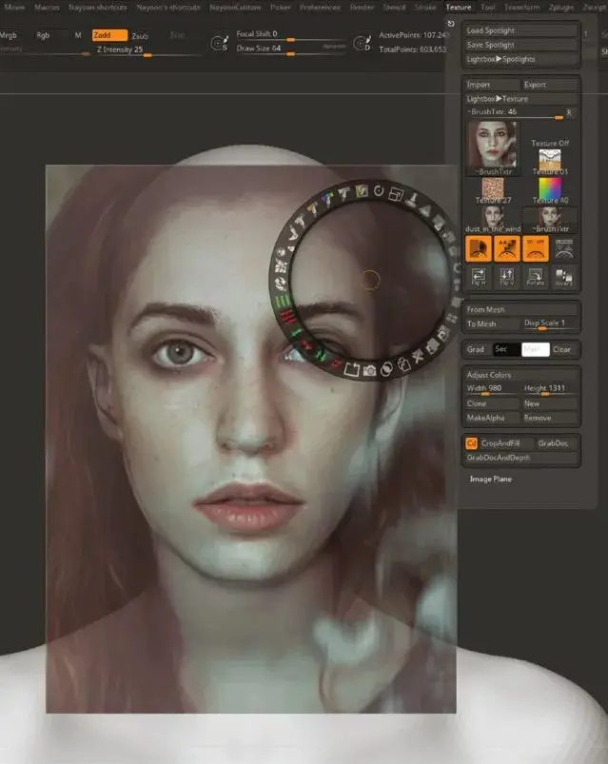The image size is (608, 764).
Task: Expand the Image Plane section
Action: click(x=491, y=479)
